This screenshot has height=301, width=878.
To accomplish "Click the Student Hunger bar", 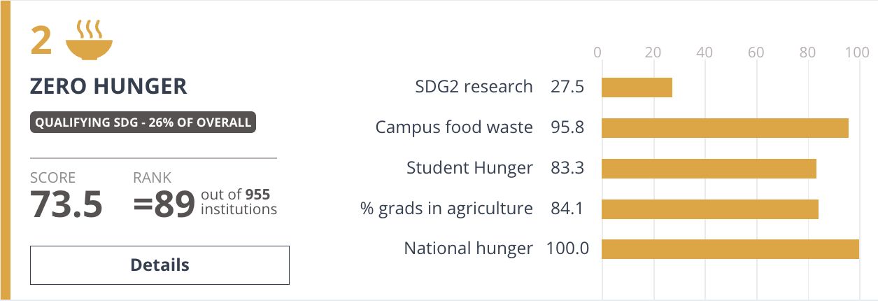I will (709, 169).
